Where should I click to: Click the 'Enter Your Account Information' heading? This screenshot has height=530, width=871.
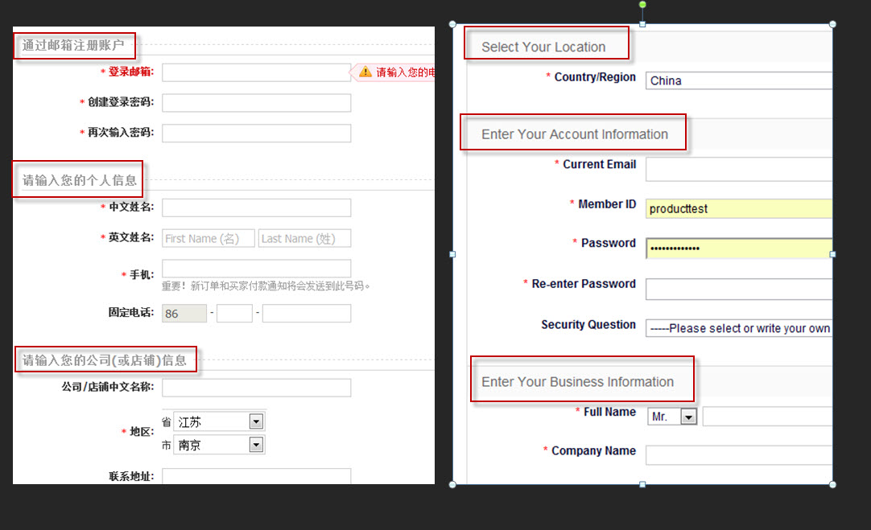point(575,134)
